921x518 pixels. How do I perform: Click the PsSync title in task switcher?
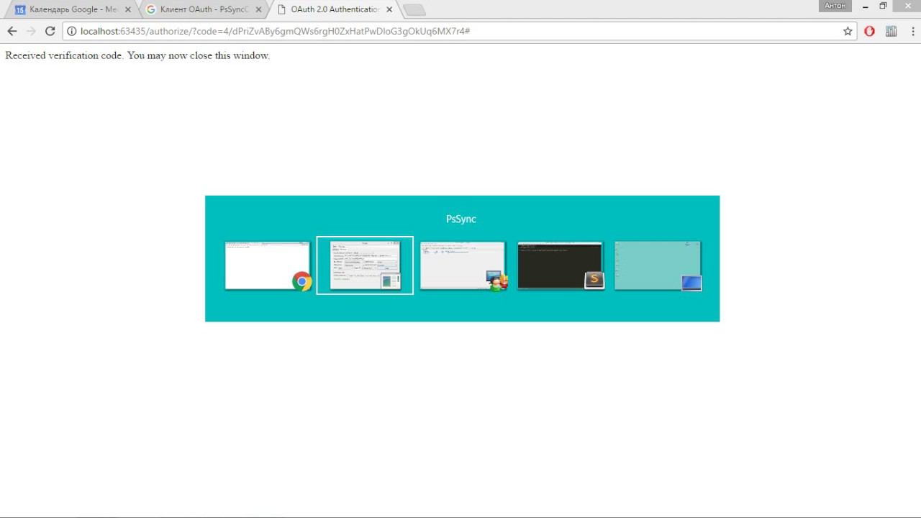pos(461,219)
